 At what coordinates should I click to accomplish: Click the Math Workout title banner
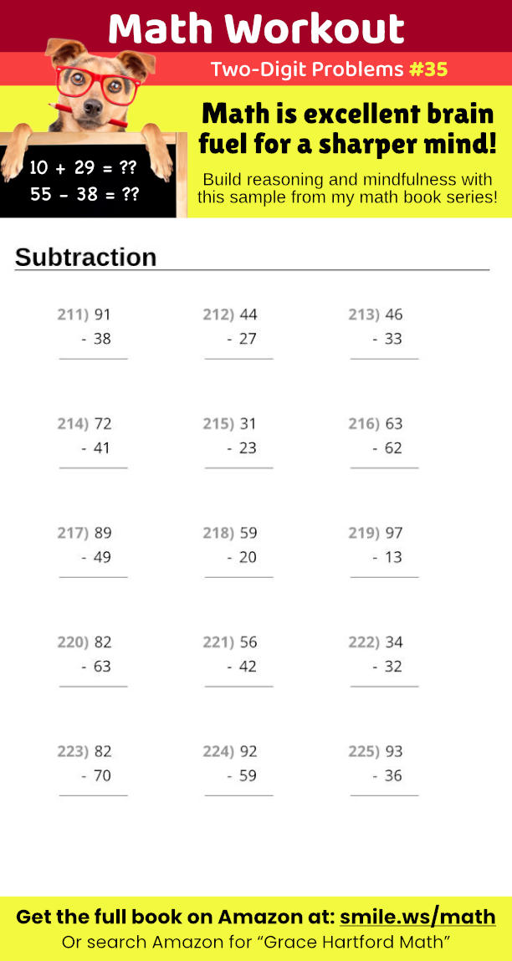point(256,28)
